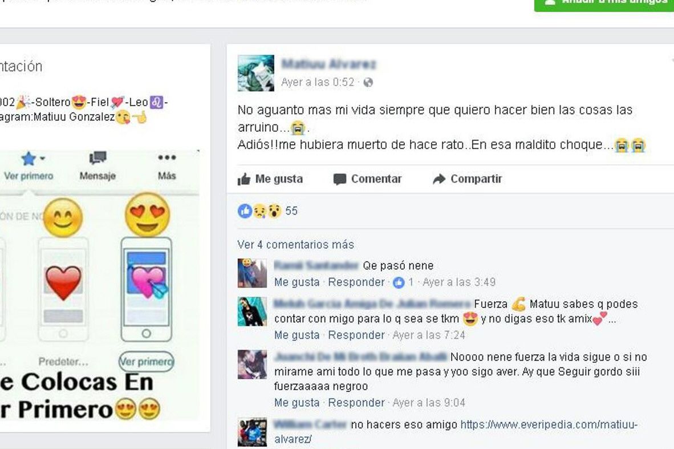Open the blue like reaction icon
674x449 pixels.
pos(245,211)
